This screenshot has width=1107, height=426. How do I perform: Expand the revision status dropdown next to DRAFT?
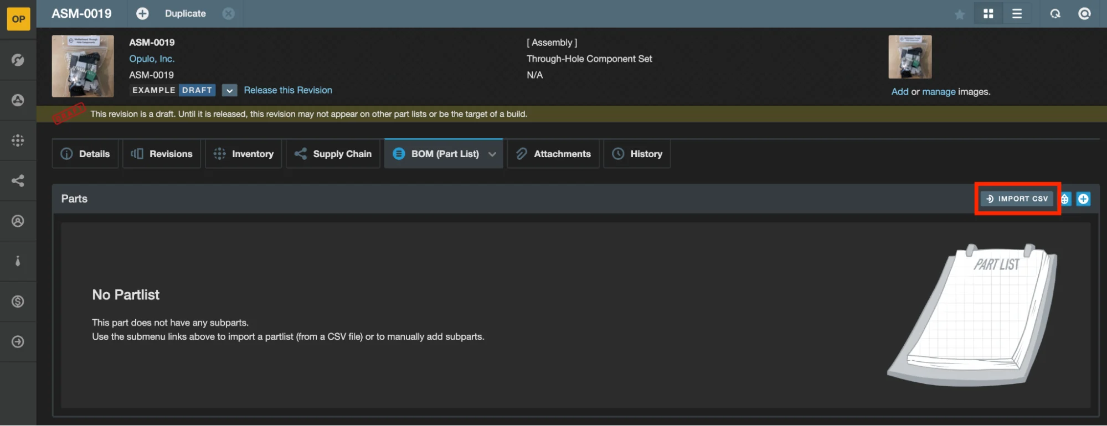pos(229,90)
